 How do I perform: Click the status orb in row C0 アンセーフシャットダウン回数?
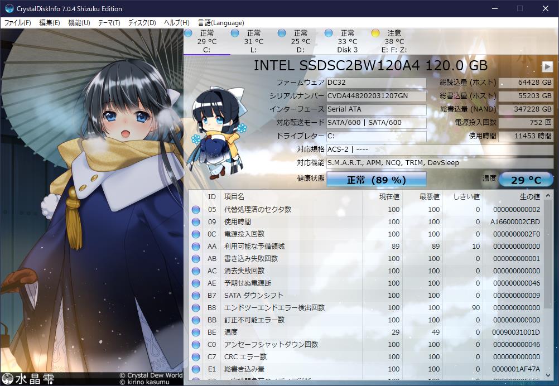(196, 345)
